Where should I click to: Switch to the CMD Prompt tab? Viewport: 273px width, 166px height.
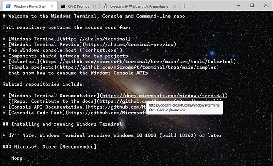point(78,6)
